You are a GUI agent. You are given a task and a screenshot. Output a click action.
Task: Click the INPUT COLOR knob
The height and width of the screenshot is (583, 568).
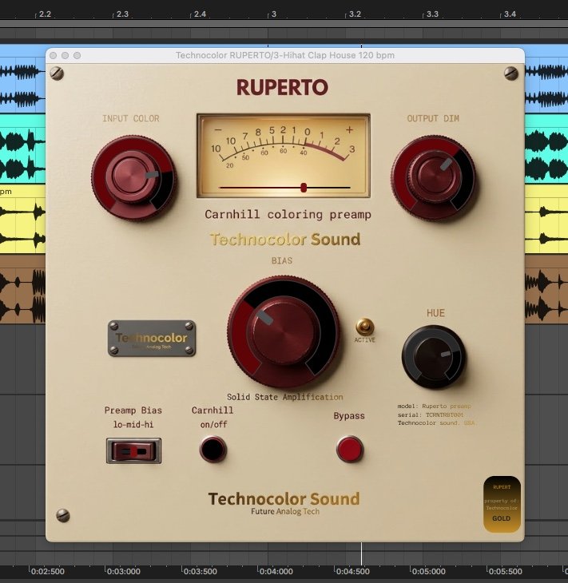pyautogui.click(x=133, y=178)
